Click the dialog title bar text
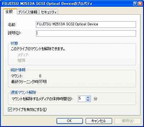Image resolution: width=144 pixels, height=127 pixels. [47, 4]
